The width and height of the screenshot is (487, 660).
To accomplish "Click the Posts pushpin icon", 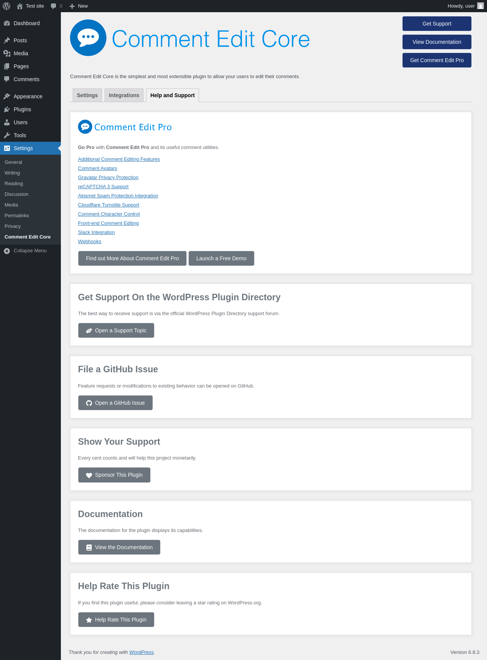I will 7,40.
